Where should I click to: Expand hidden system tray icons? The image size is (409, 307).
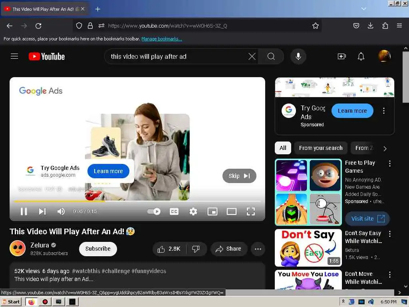tap(343, 301)
